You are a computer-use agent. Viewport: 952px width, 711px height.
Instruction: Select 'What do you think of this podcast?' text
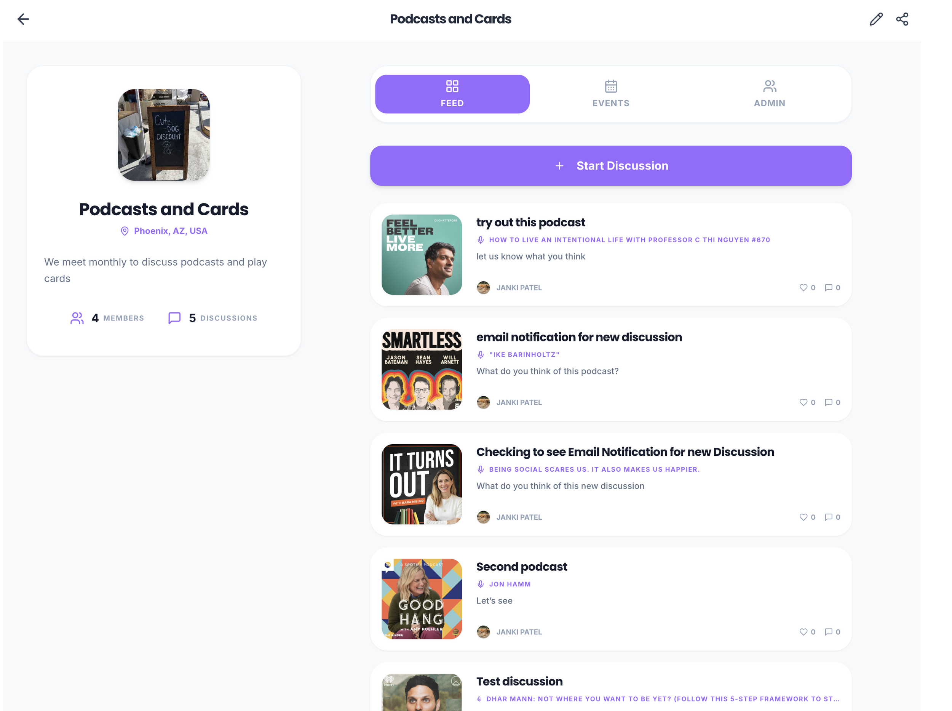547,372
